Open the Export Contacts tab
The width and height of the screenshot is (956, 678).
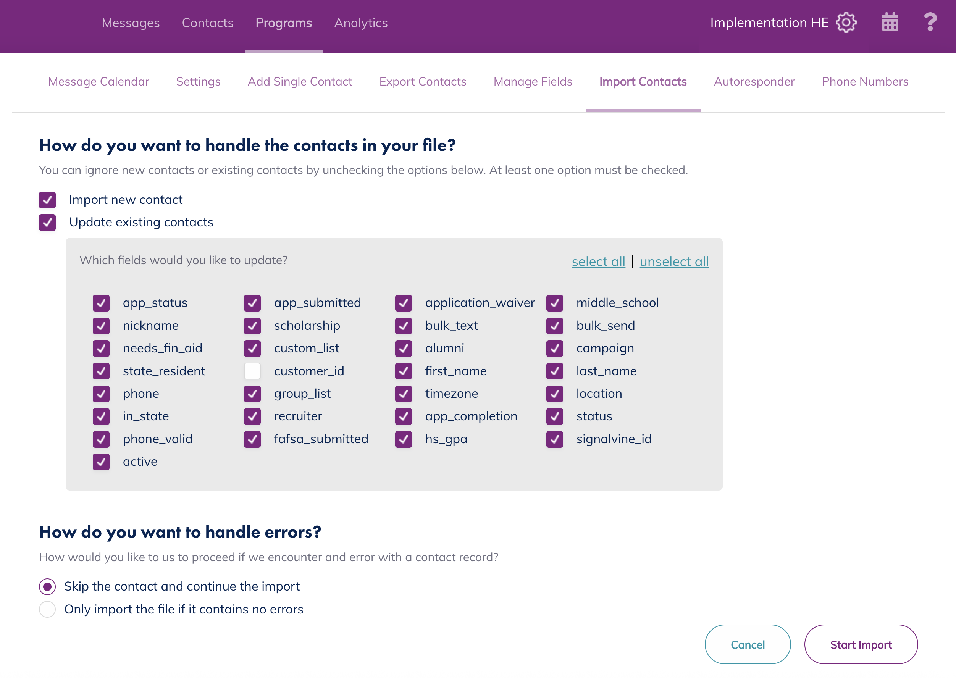(x=423, y=82)
